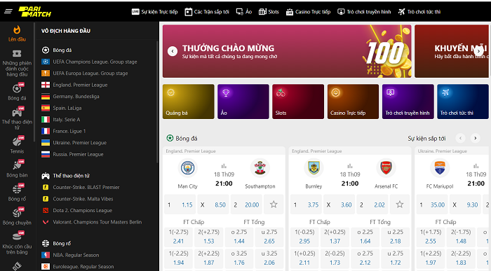Bet on Southampton win 20.00
This screenshot has height=271, width=491.
coord(246,204)
